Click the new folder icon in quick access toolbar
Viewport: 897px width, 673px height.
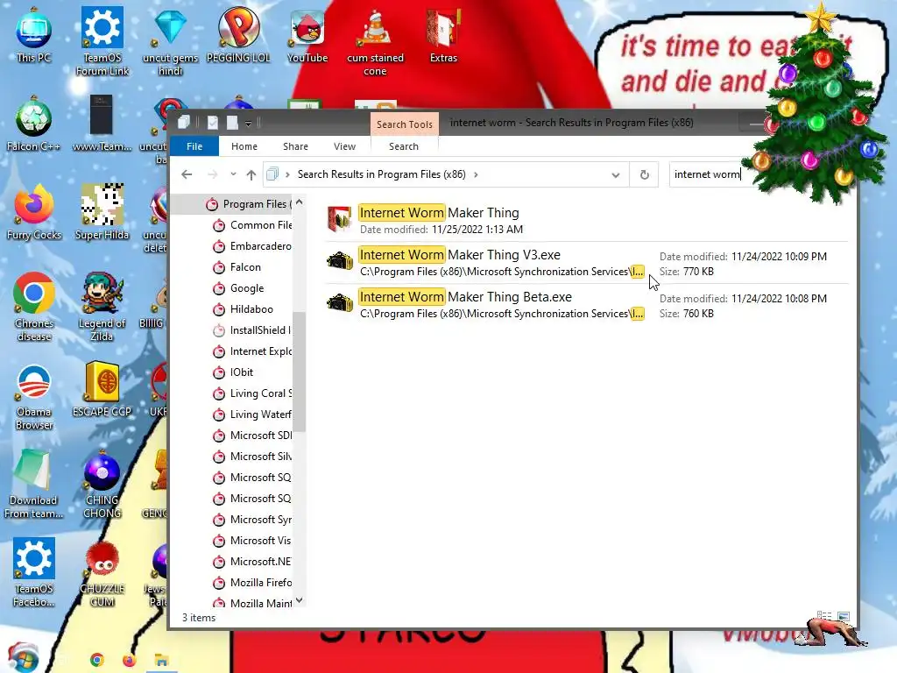pos(232,123)
